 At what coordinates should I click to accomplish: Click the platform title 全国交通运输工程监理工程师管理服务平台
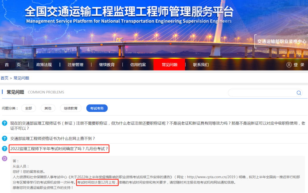pos(129,11)
